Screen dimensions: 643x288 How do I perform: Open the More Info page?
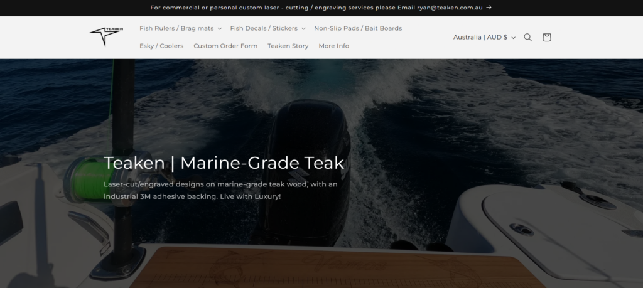334,46
